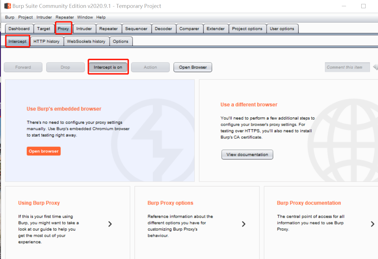Click the Forward button
The height and width of the screenshot is (259, 378).
tap(23, 67)
